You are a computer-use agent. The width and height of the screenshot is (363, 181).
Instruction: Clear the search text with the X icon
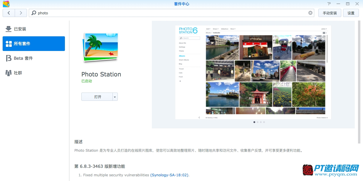(x=310, y=13)
